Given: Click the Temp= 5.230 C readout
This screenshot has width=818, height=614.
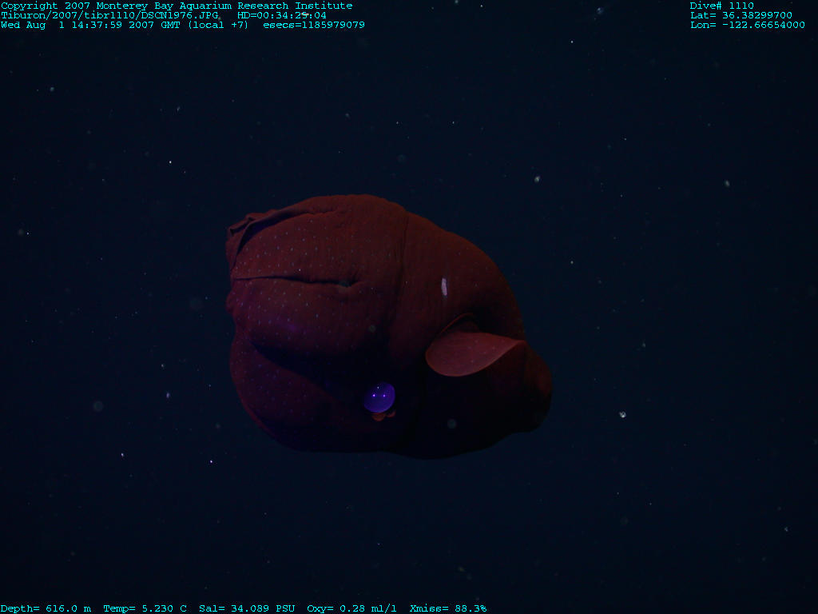Looking at the screenshot, I should [x=145, y=608].
